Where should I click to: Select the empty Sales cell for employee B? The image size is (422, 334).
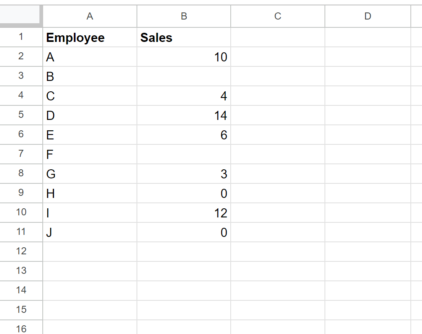pyautogui.click(x=184, y=76)
